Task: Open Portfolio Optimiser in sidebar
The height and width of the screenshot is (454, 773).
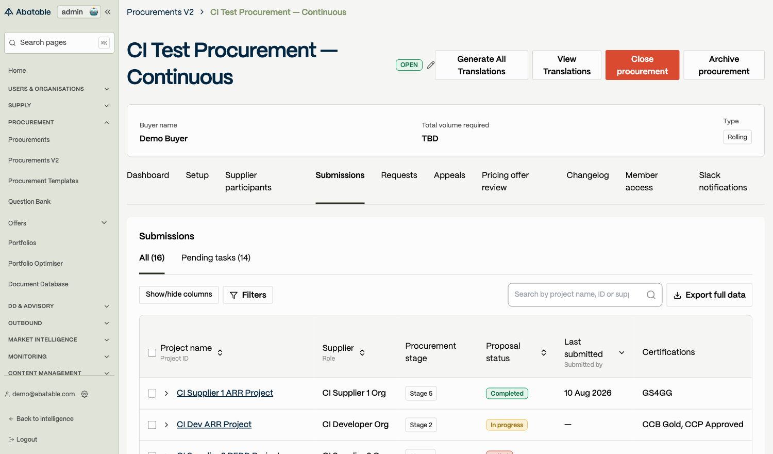Action: 36,264
